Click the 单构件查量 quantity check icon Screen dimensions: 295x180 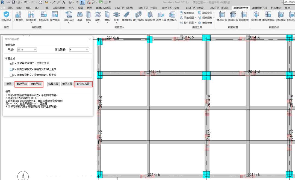[268, 14]
